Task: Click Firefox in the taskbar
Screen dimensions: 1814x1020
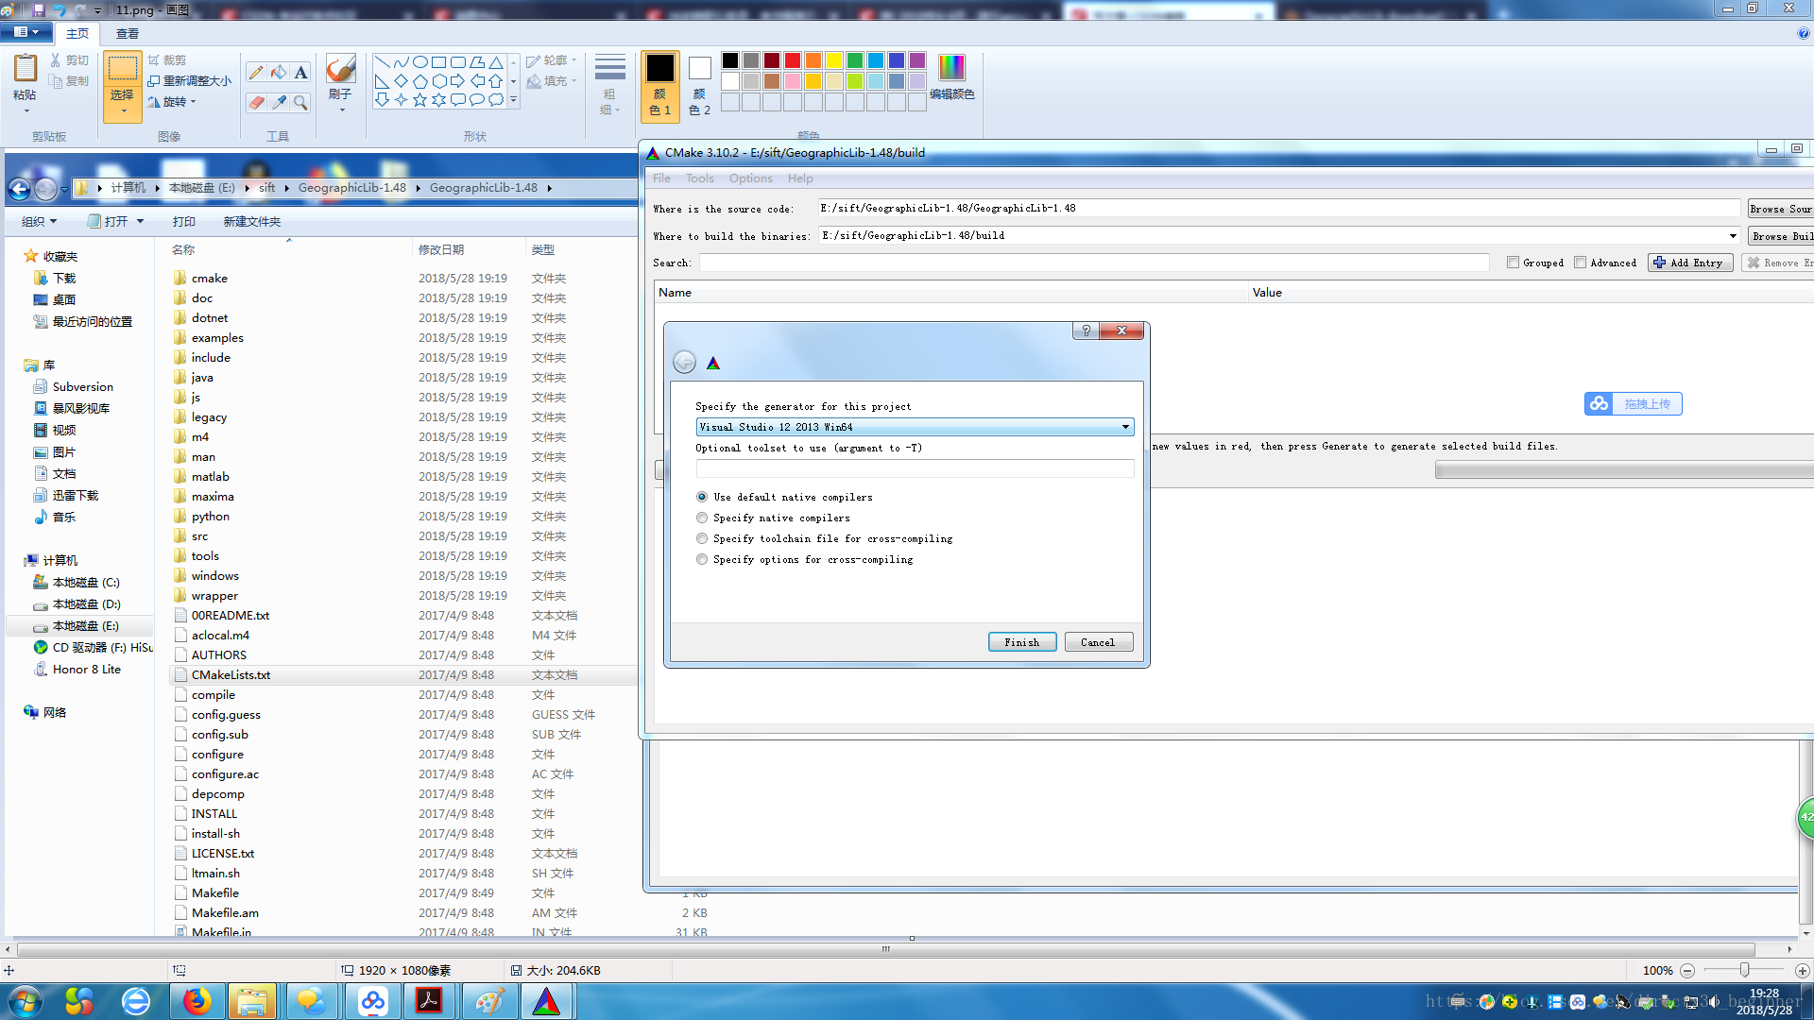Action: click(197, 1001)
